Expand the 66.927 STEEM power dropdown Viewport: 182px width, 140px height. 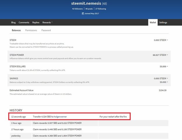pyautogui.click(x=160, y=55)
